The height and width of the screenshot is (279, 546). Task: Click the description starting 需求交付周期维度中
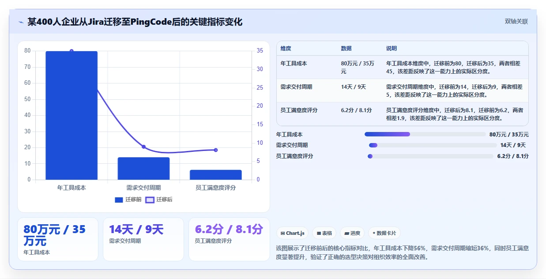pyautogui.click(x=454, y=91)
